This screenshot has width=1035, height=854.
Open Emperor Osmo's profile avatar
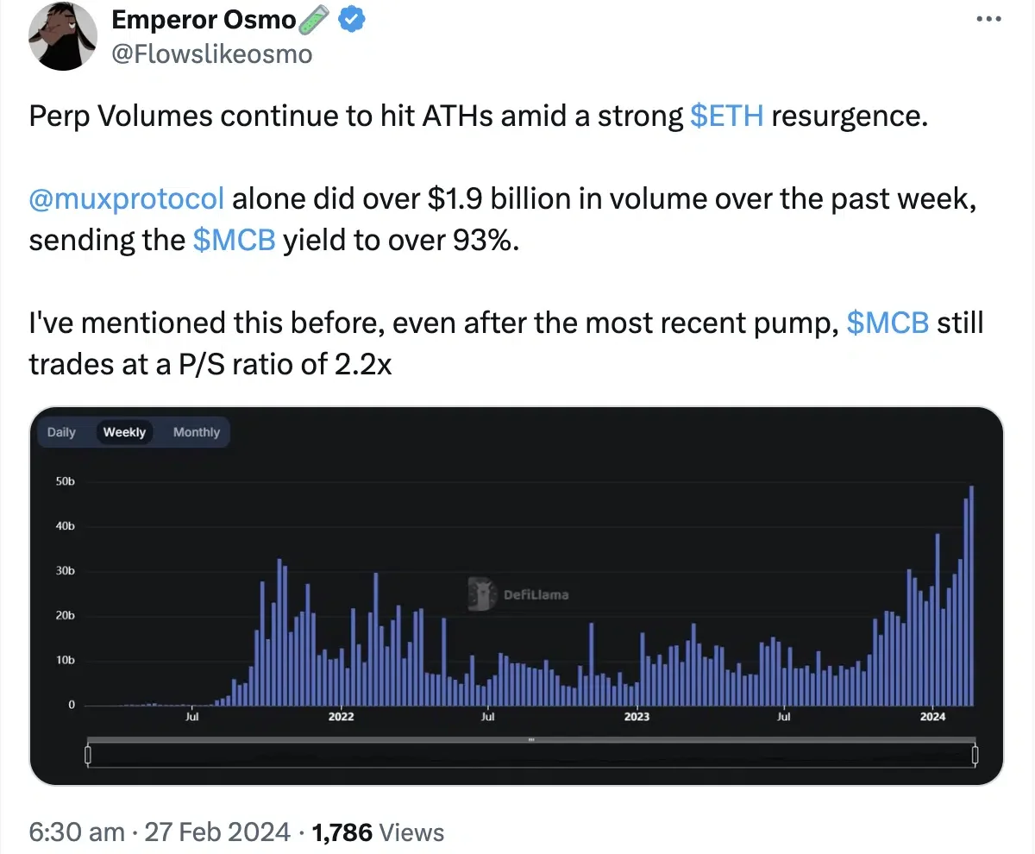(x=62, y=36)
